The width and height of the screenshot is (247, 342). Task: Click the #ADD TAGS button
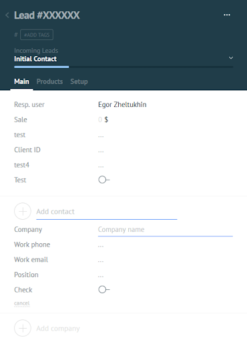pyautogui.click(x=37, y=35)
